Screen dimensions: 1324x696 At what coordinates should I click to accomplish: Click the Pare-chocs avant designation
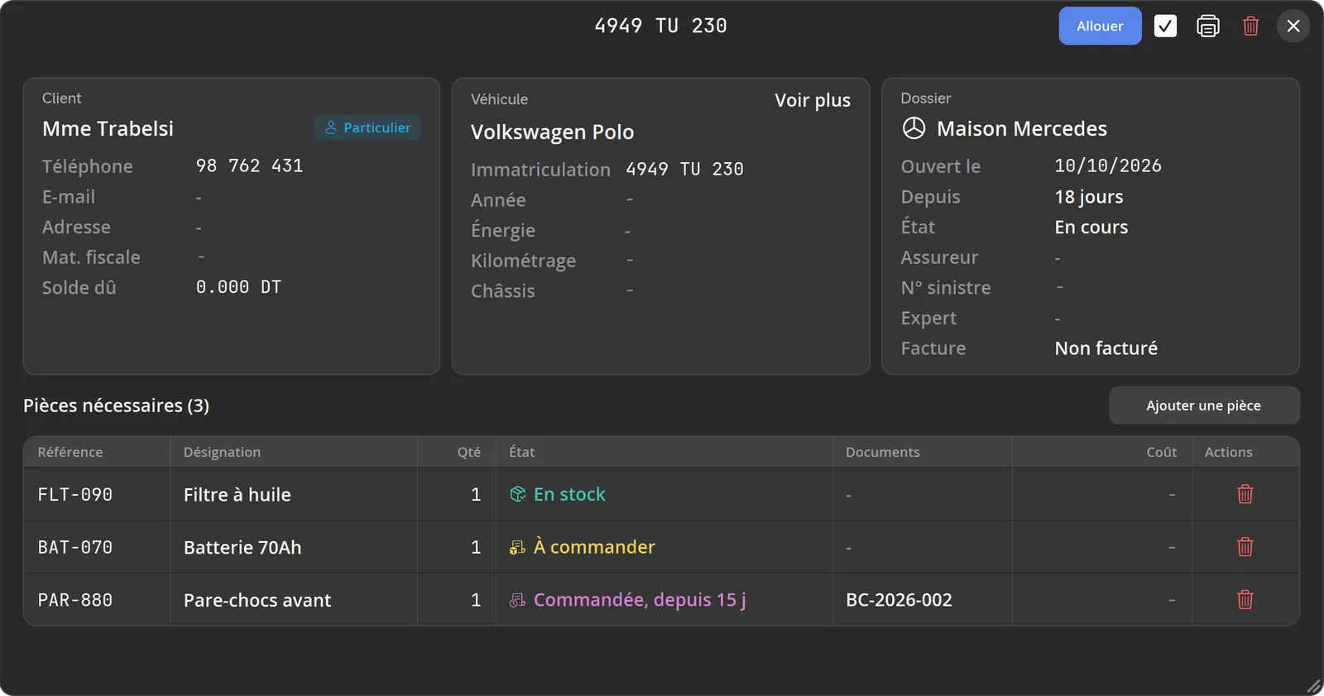(257, 600)
